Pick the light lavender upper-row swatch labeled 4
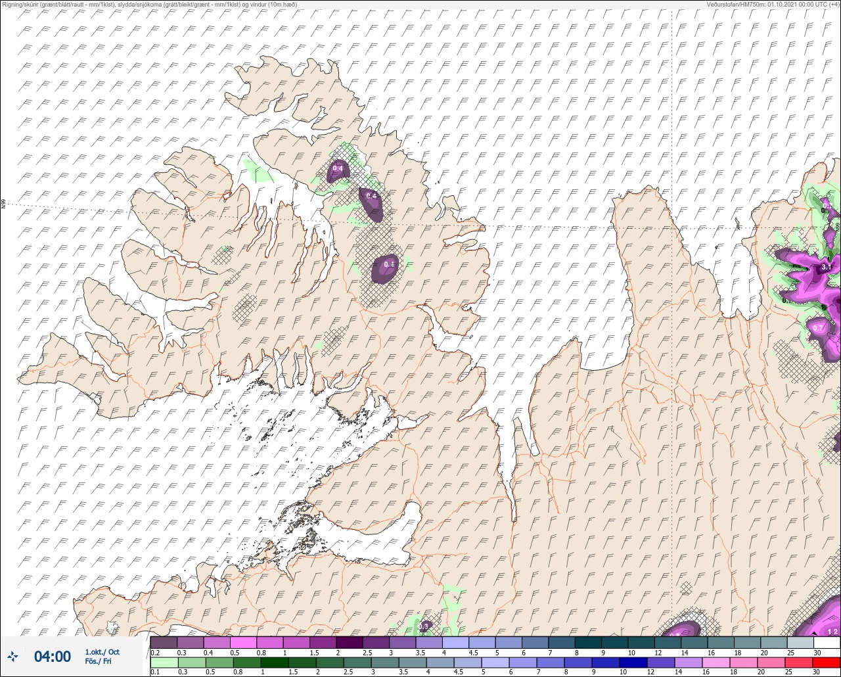The height and width of the screenshot is (677, 841). click(455, 642)
